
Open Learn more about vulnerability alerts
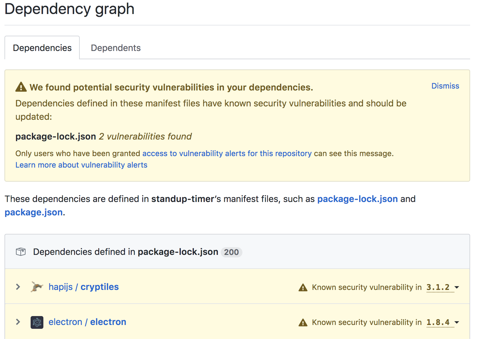point(81,165)
